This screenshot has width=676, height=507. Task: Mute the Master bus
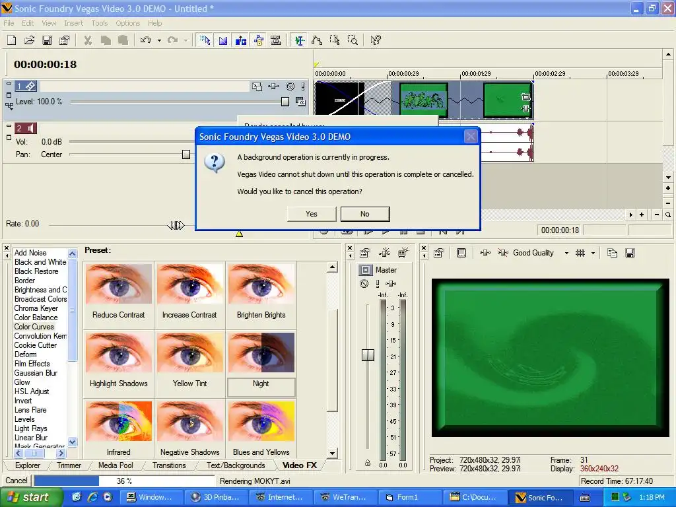[x=364, y=284]
